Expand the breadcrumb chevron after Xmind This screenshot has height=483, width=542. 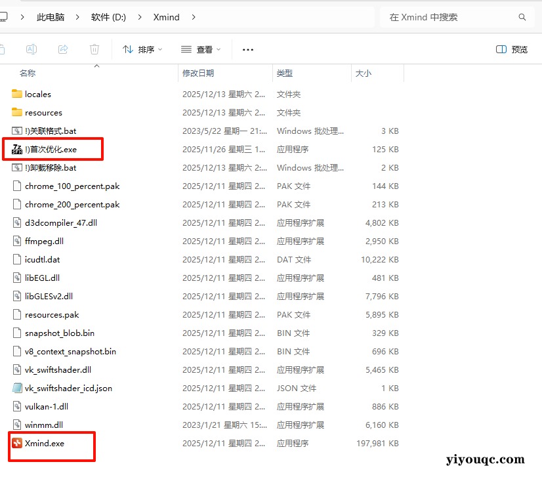coord(194,17)
